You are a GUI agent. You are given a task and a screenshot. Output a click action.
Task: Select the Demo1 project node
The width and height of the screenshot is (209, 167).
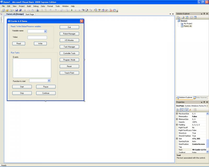(184, 21)
